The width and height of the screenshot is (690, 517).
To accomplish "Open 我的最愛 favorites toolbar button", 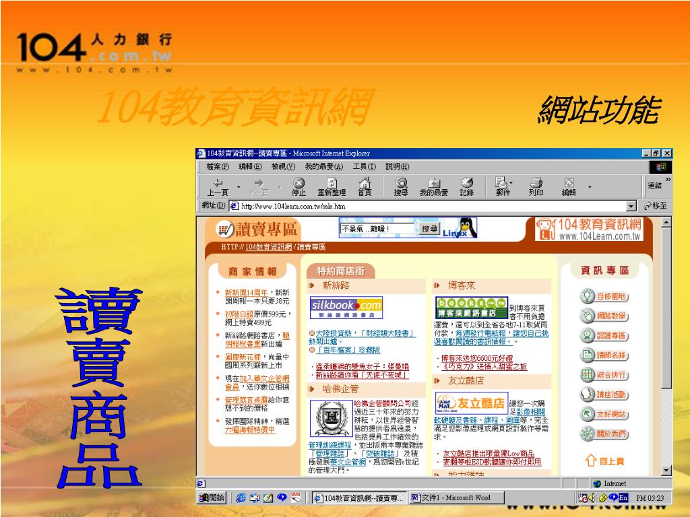I will click(x=434, y=187).
